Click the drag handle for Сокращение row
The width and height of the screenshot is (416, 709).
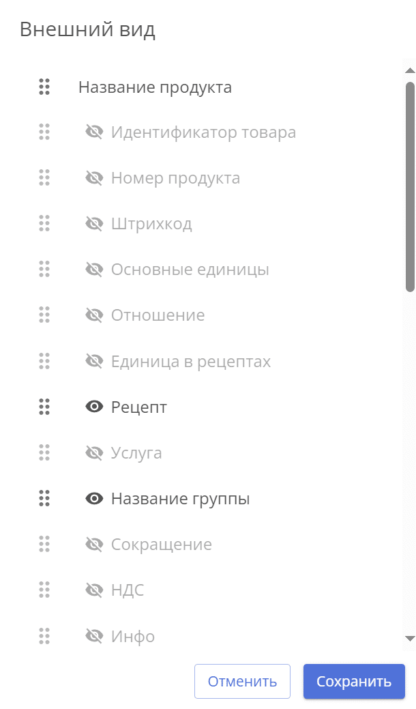[44, 545]
